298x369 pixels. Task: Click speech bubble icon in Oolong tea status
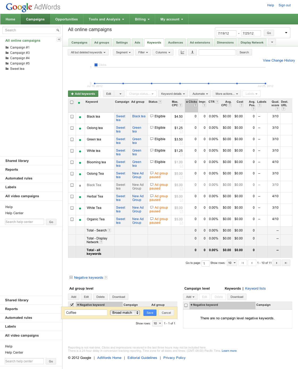pyautogui.click(x=152, y=128)
